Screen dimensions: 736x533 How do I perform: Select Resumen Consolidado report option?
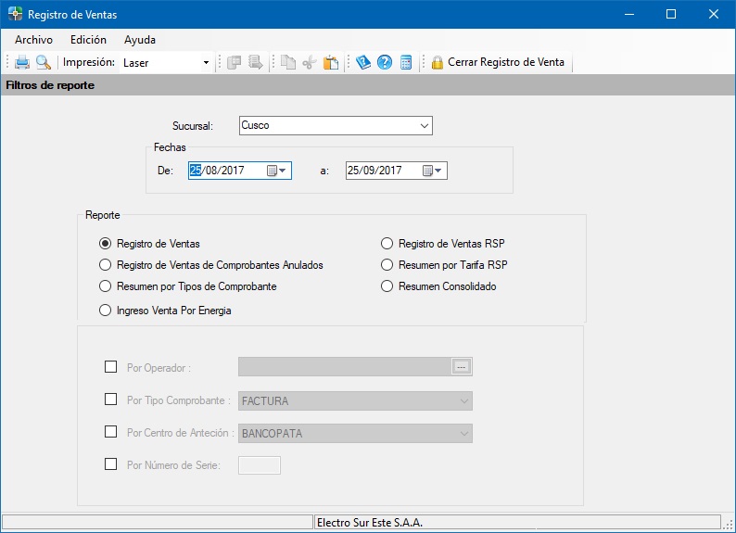click(x=389, y=286)
